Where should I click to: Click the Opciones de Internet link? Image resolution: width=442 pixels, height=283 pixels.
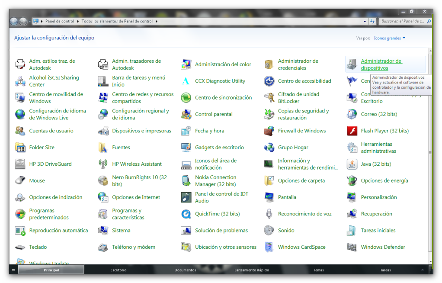point(136,197)
